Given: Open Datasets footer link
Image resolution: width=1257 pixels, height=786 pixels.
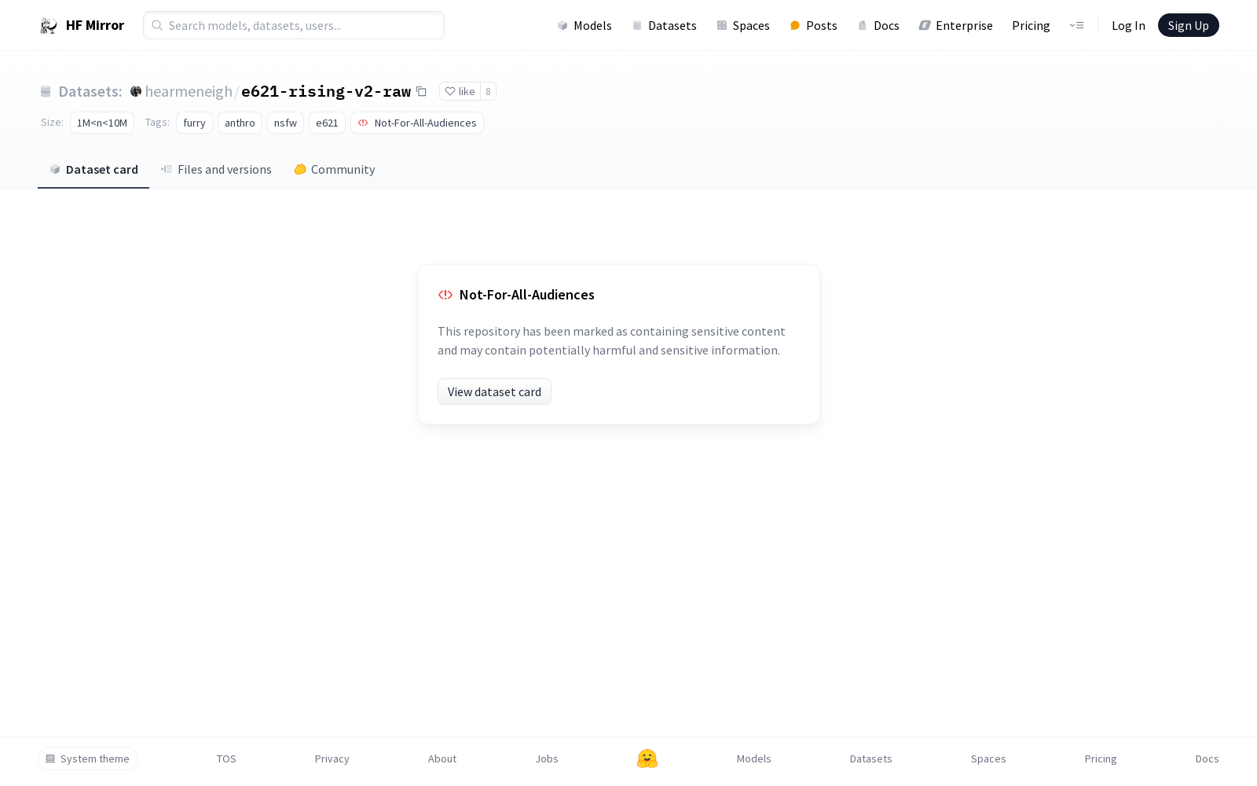Looking at the screenshot, I should coord(871,758).
